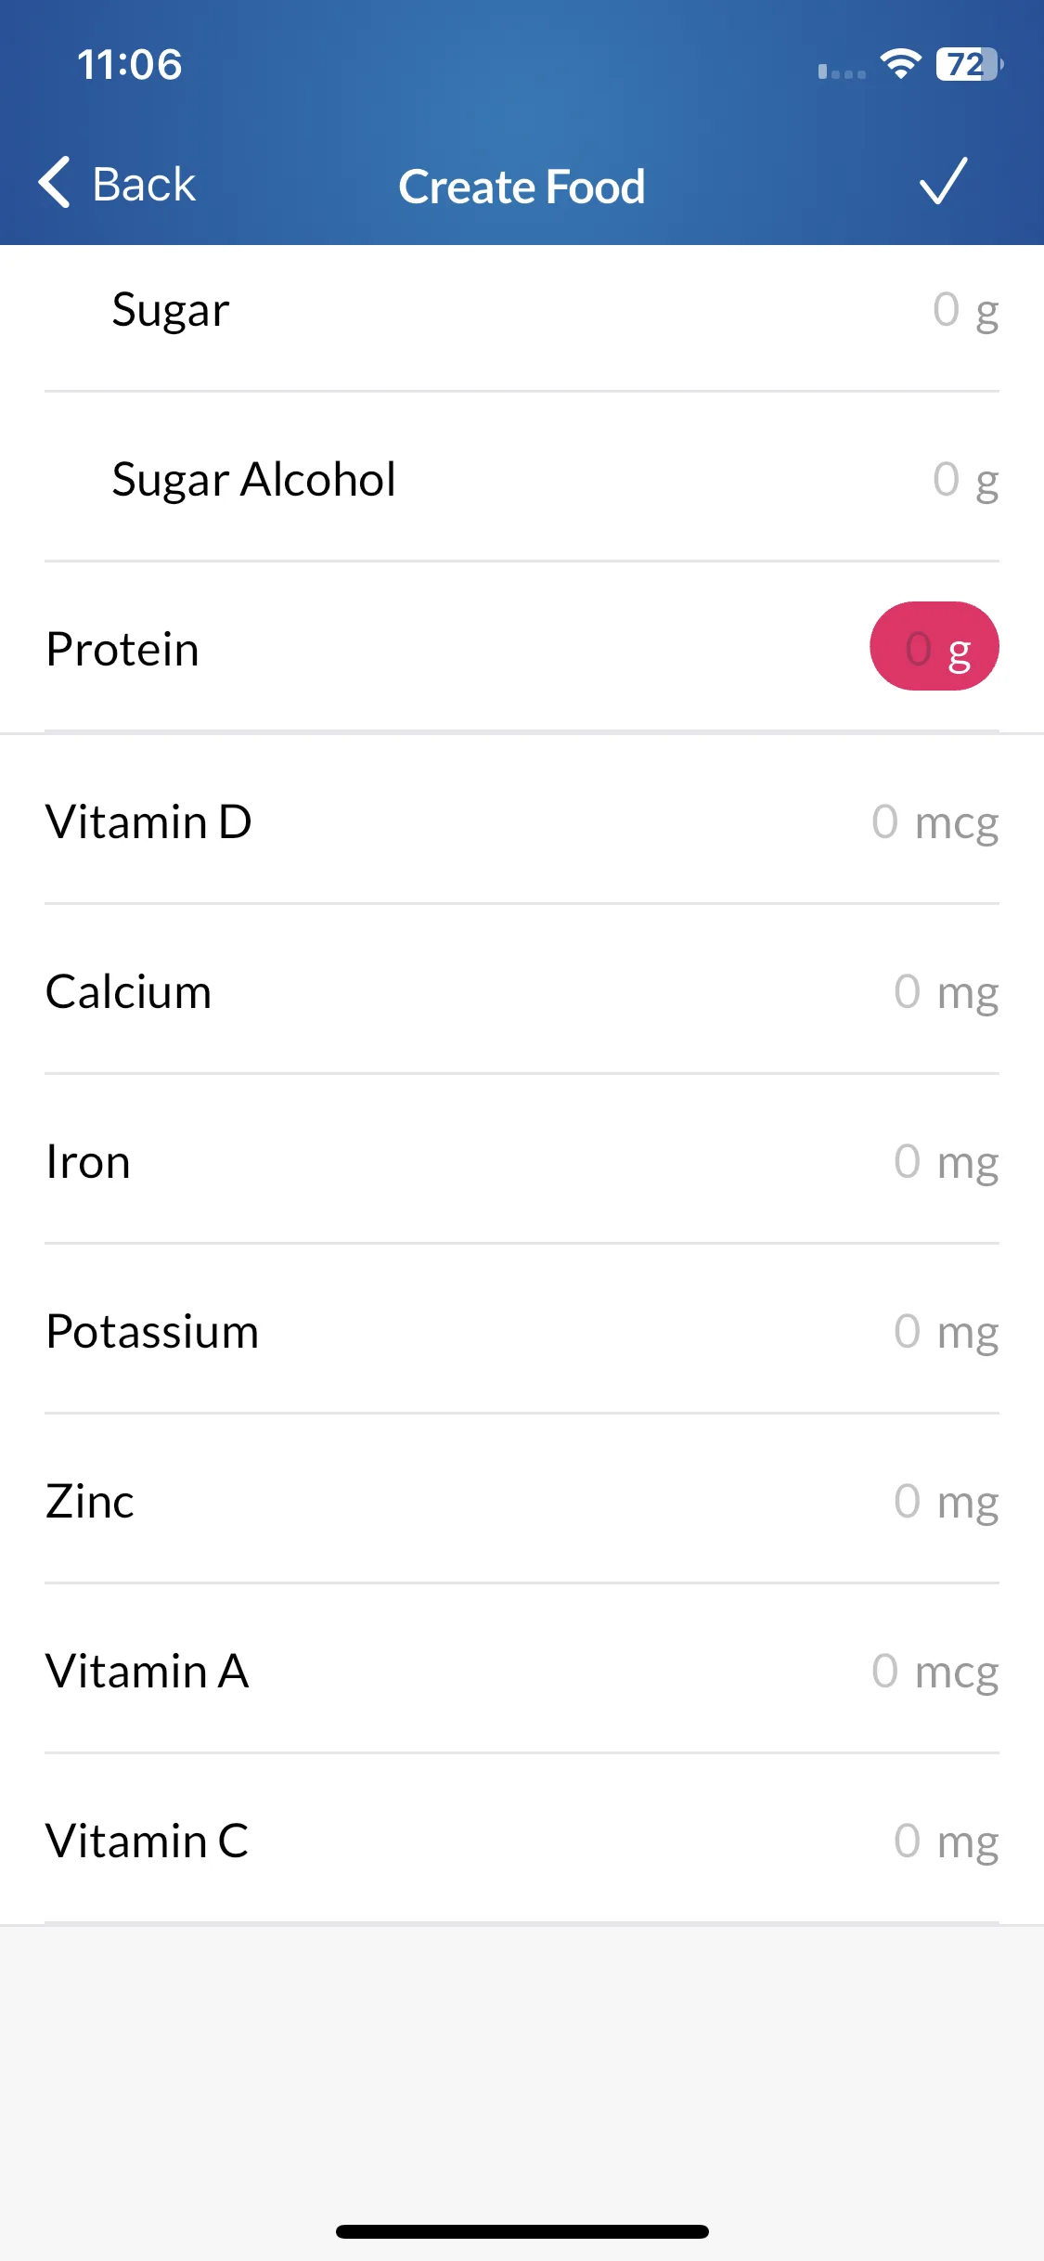Select the Protein row label

point(122,649)
